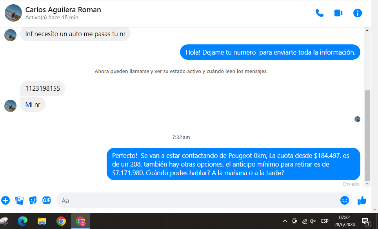Start a voice call with Carlos

pos(320,13)
